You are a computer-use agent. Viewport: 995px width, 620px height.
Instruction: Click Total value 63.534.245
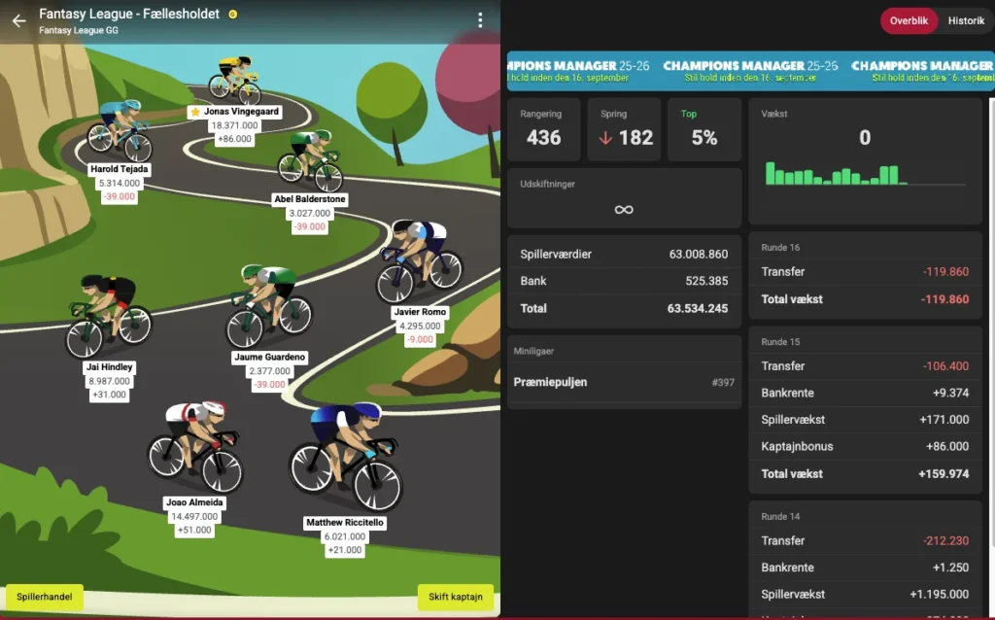click(698, 308)
